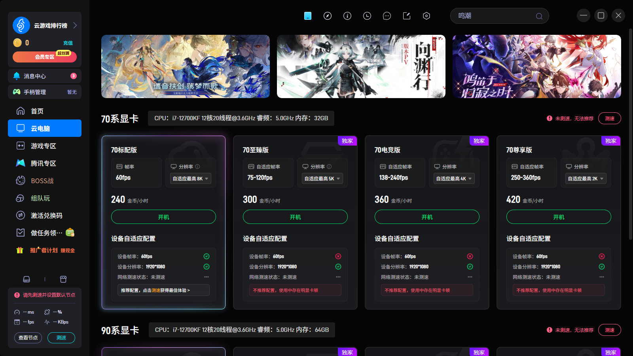Click green resolution check icon in 70电竞版
The height and width of the screenshot is (356, 633).
point(470,267)
